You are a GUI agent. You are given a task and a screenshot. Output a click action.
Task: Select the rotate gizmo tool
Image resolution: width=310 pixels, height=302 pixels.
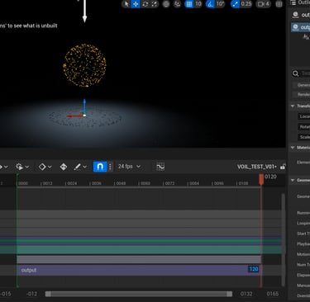[x=145, y=4]
